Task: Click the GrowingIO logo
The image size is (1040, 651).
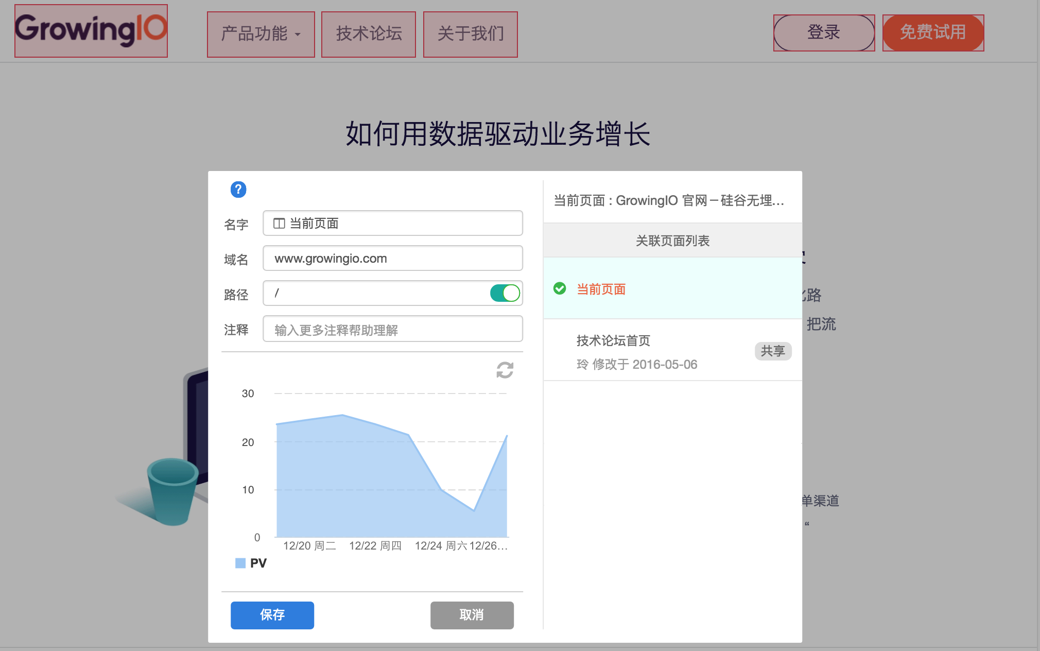Action: (x=91, y=31)
